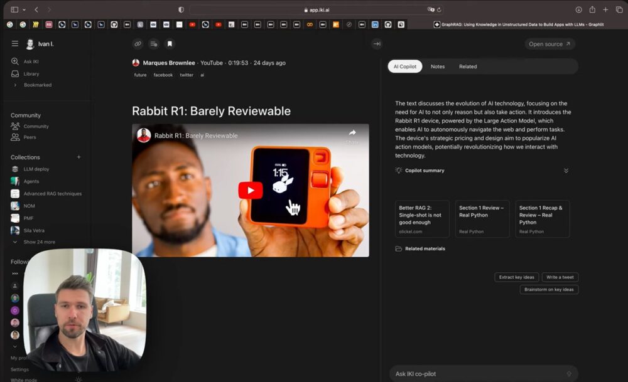Click the Copilot summary label
Screen dimensions: 628x382
(425, 171)
